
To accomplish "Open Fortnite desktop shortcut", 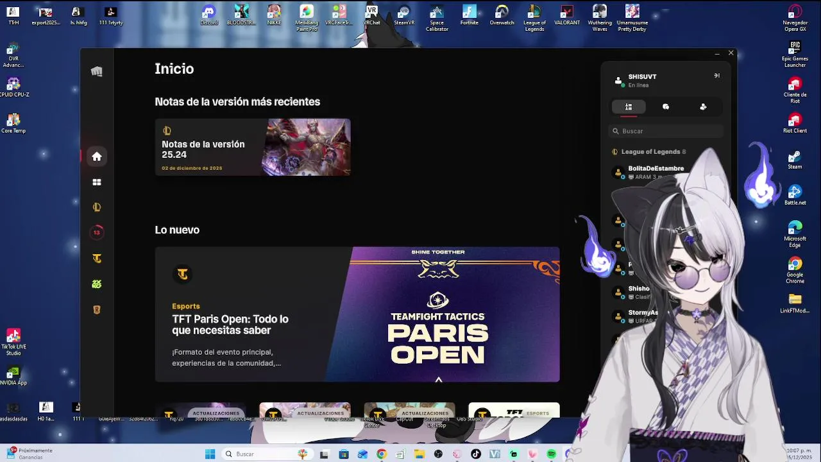I will click(x=470, y=15).
